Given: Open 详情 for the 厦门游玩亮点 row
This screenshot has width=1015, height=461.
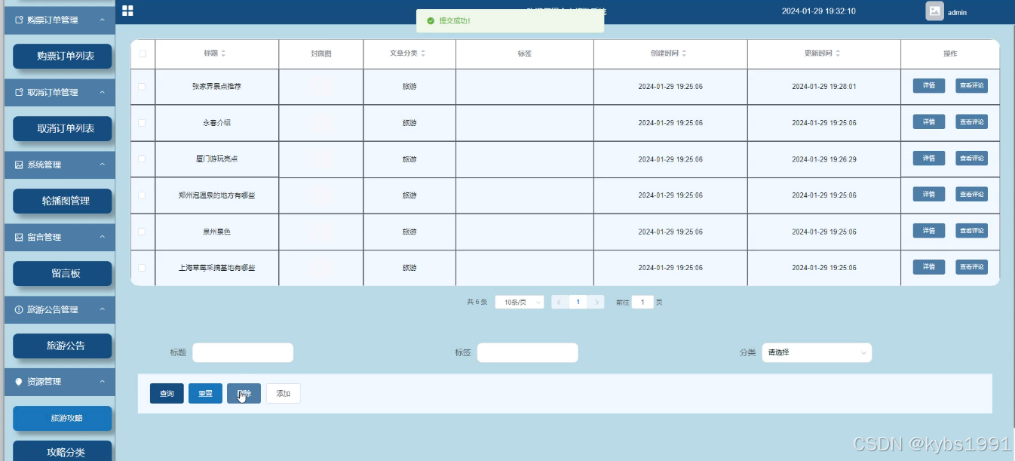Looking at the screenshot, I should [x=929, y=158].
